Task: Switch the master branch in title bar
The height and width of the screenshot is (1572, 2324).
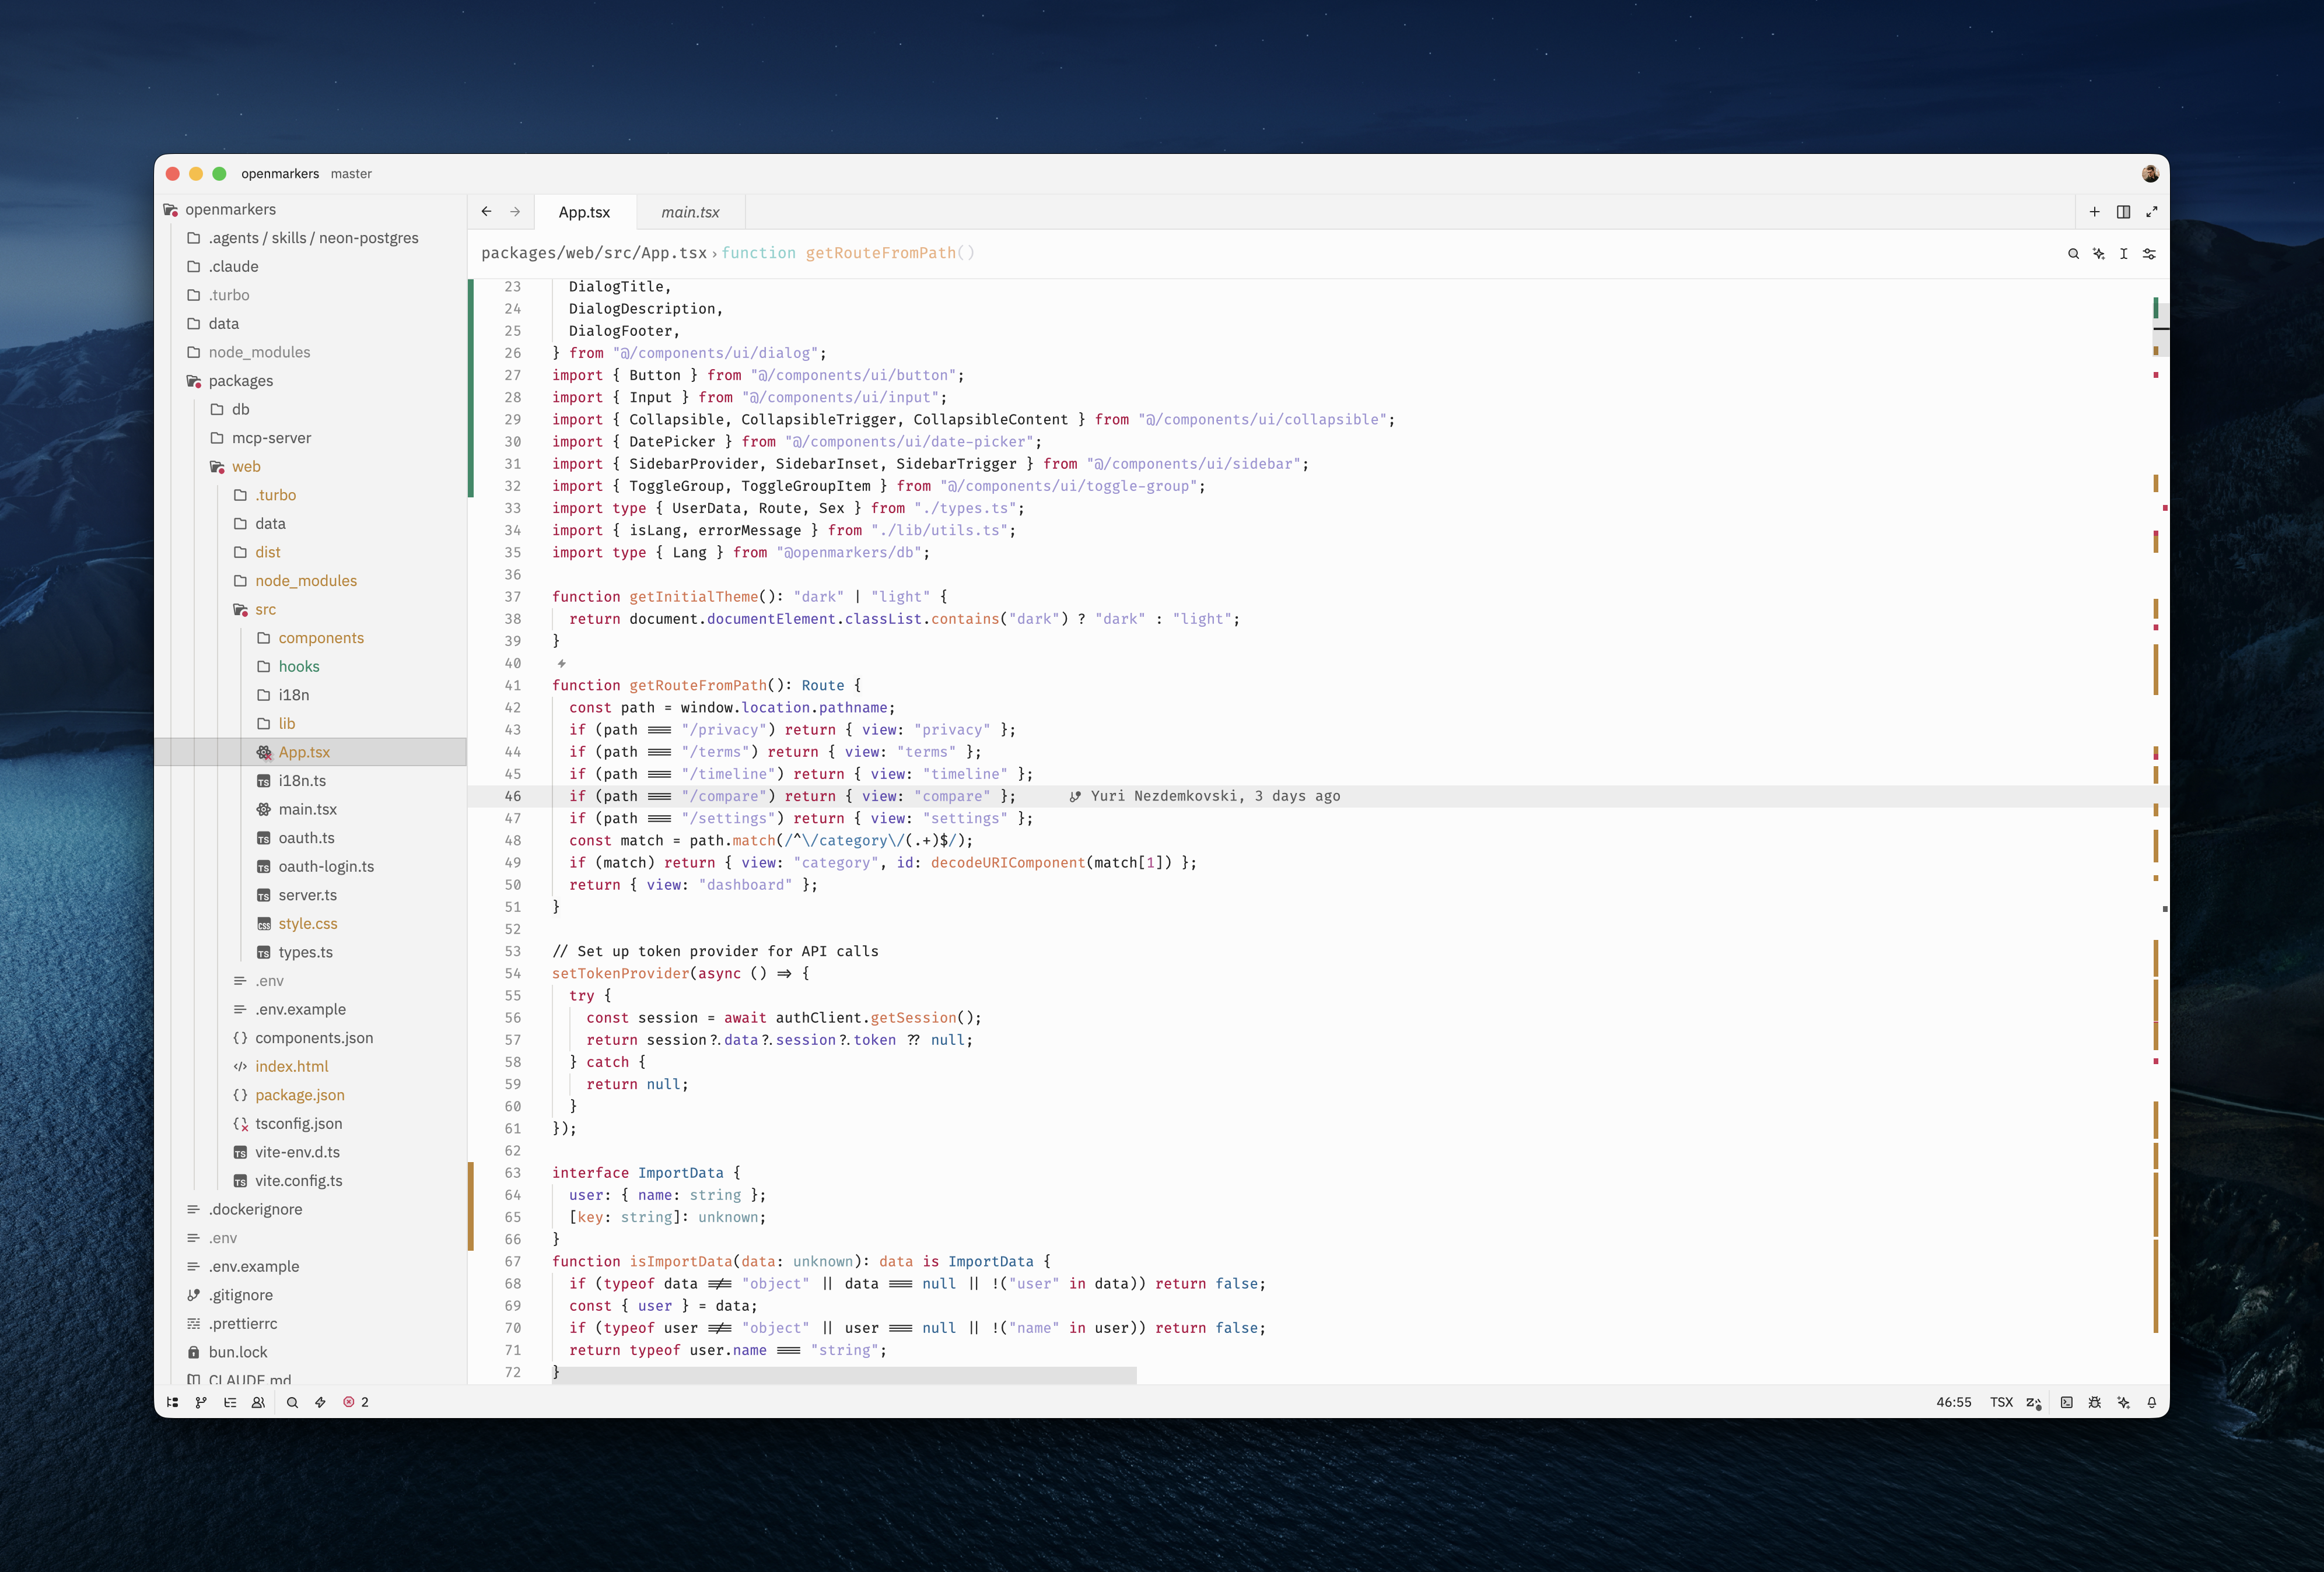Action: click(x=351, y=174)
